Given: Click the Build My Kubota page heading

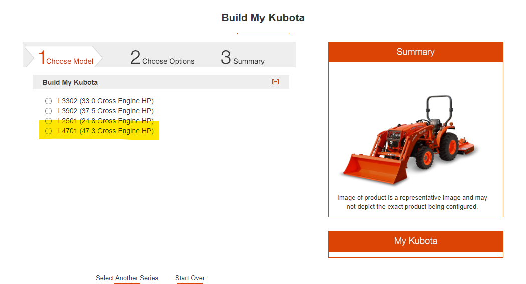Looking at the screenshot, I should 263,18.
